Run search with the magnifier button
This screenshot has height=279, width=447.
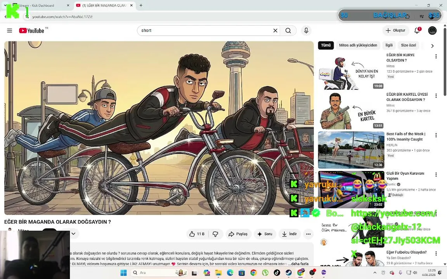(288, 31)
